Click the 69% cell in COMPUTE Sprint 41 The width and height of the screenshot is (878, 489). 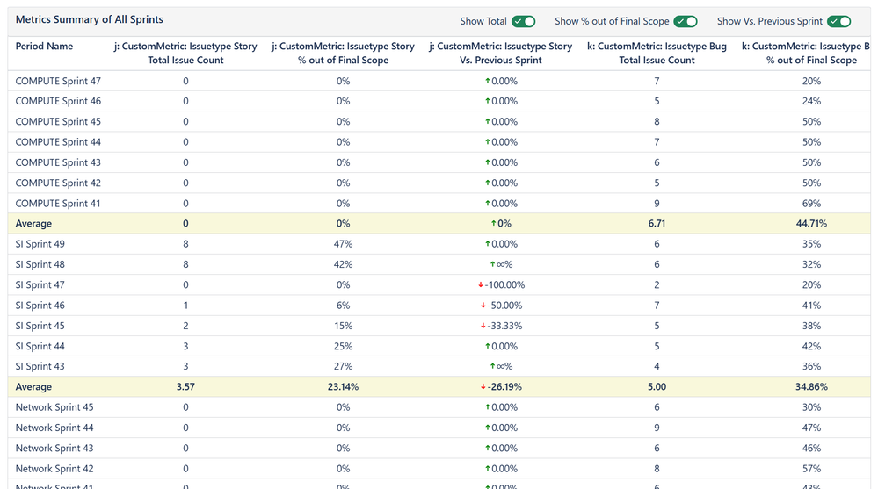811,204
